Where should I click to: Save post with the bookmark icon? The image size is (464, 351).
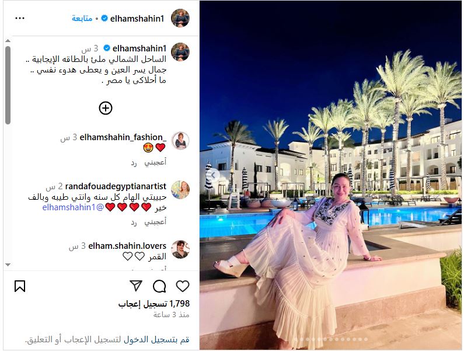20,286
